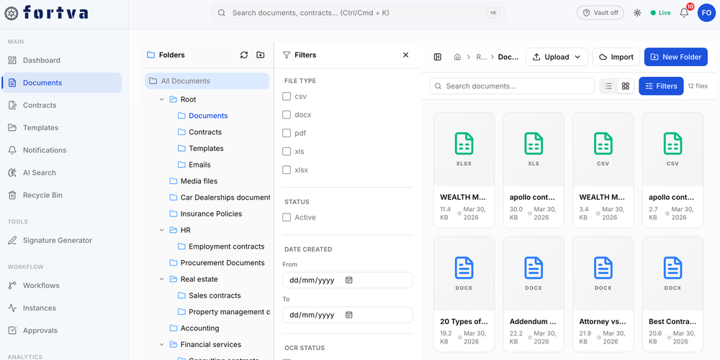Click the Fortva logo icon
Image resolution: width=720 pixels, height=360 pixels.
coord(11,13)
